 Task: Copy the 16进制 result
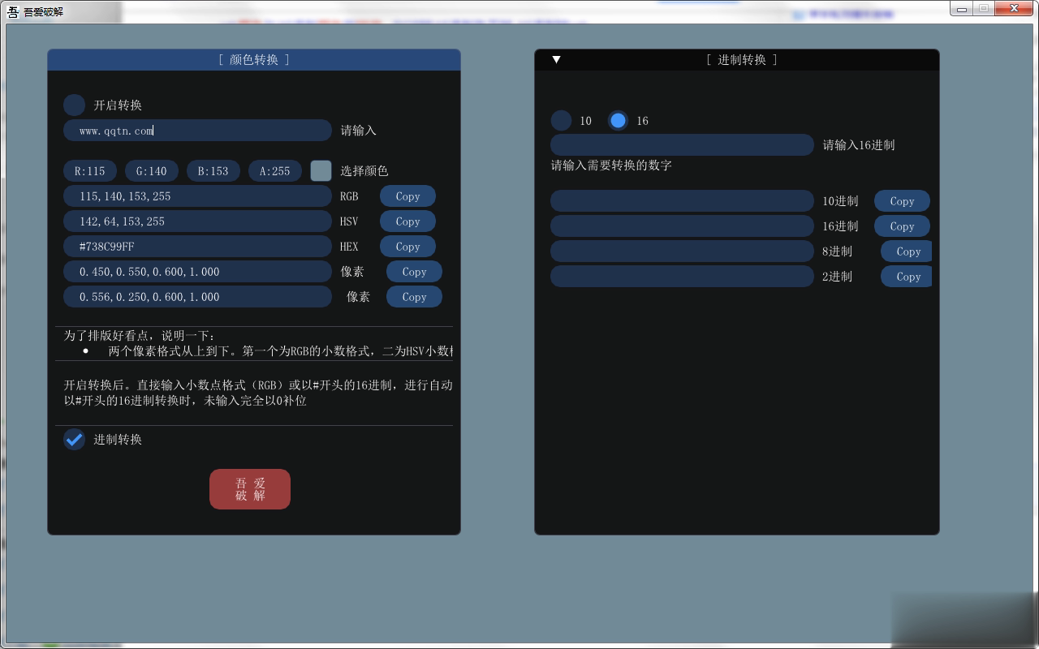pos(902,226)
